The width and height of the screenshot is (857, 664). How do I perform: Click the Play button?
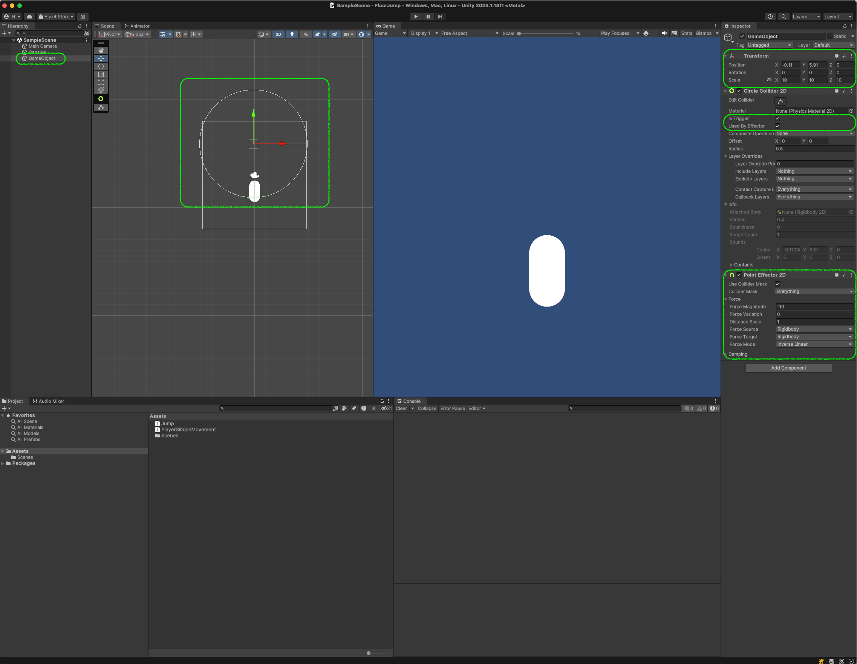point(416,17)
